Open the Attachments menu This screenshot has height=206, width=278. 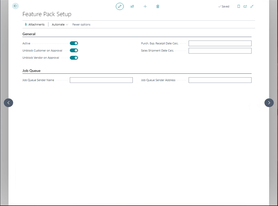35,24
